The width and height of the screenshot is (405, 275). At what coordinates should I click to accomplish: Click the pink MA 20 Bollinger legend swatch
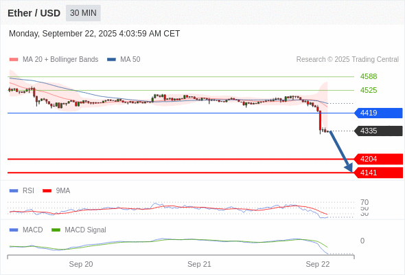14,60
